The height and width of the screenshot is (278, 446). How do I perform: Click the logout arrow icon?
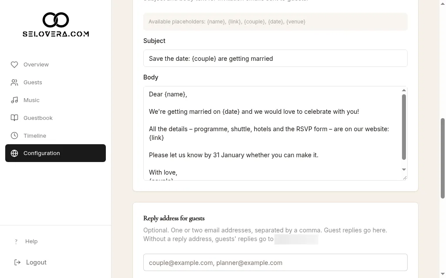click(x=17, y=262)
